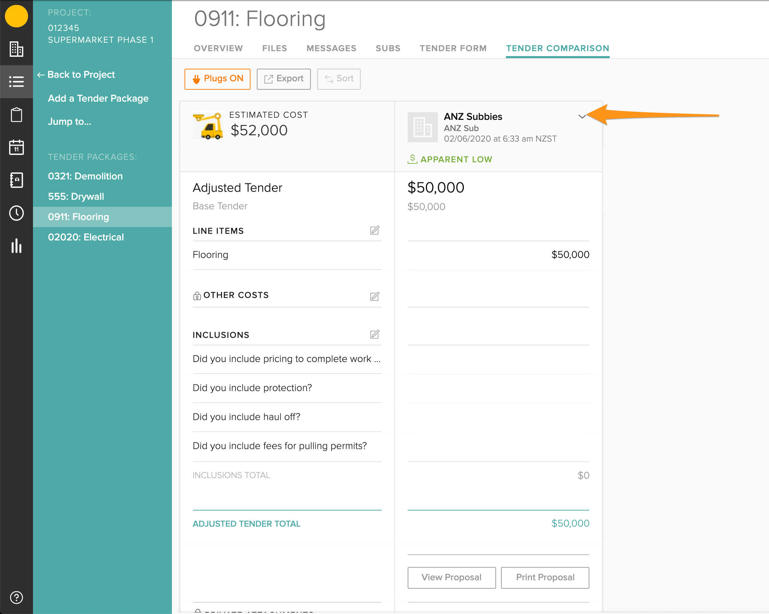Switch to the Overview tab
The image size is (769, 614).
tap(218, 48)
